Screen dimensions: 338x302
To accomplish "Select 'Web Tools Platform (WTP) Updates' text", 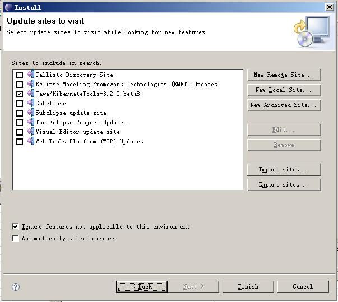I will [x=90, y=141].
